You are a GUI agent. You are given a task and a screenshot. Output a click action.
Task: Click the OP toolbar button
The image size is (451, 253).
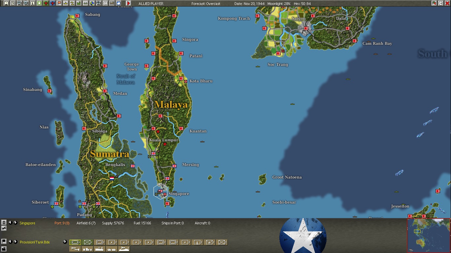[105, 3]
